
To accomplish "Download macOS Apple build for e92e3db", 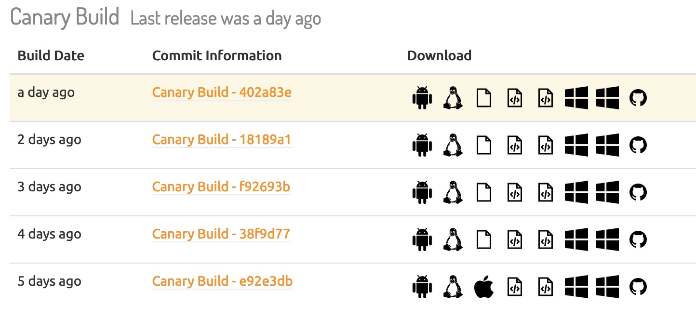I will click(x=484, y=287).
